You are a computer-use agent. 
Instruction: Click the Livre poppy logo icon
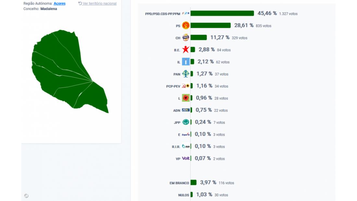coord(186,98)
